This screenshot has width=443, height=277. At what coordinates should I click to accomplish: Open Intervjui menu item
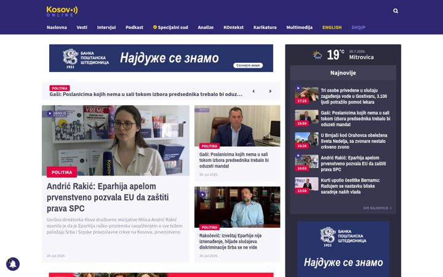coord(106,28)
